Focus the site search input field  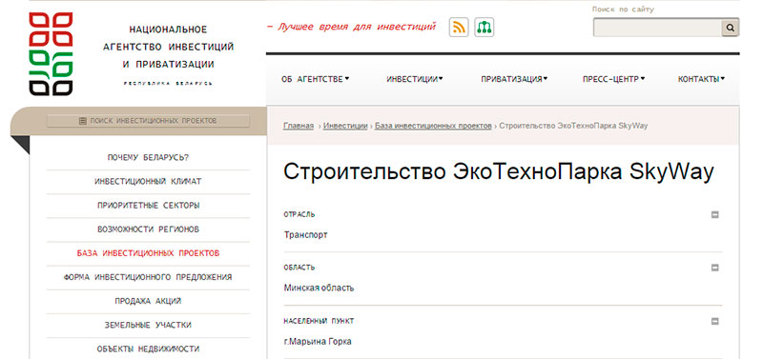click(657, 28)
